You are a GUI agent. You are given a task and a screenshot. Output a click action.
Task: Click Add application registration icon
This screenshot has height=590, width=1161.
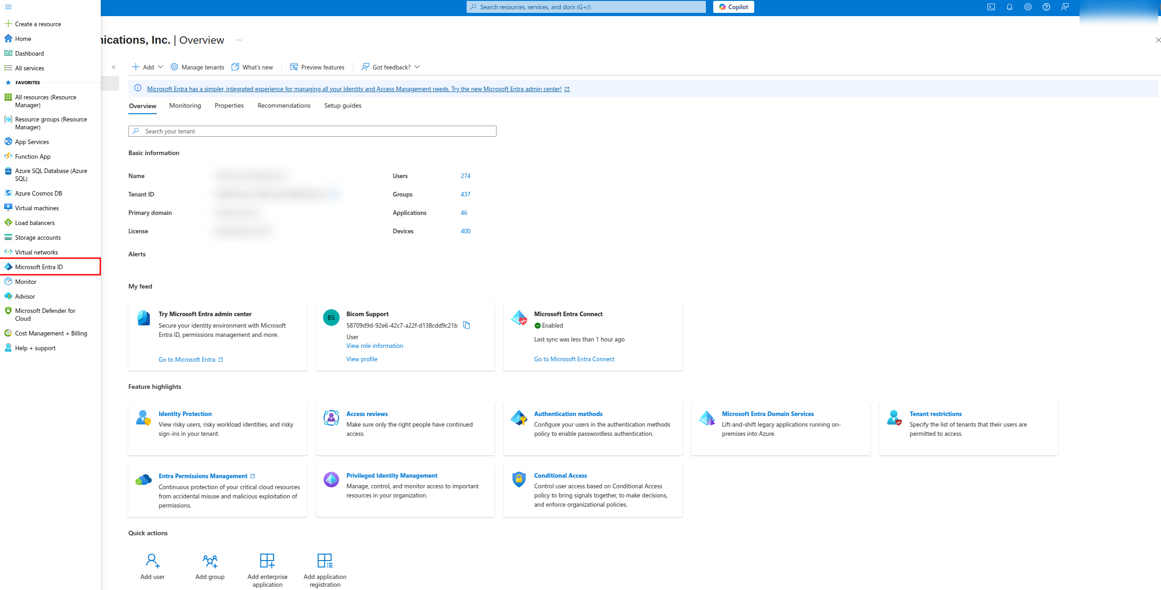(325, 561)
